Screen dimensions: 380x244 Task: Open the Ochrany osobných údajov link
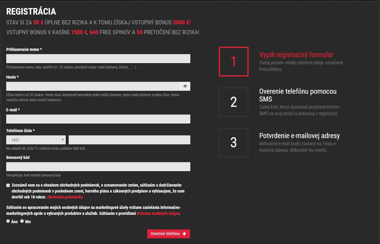point(158,213)
